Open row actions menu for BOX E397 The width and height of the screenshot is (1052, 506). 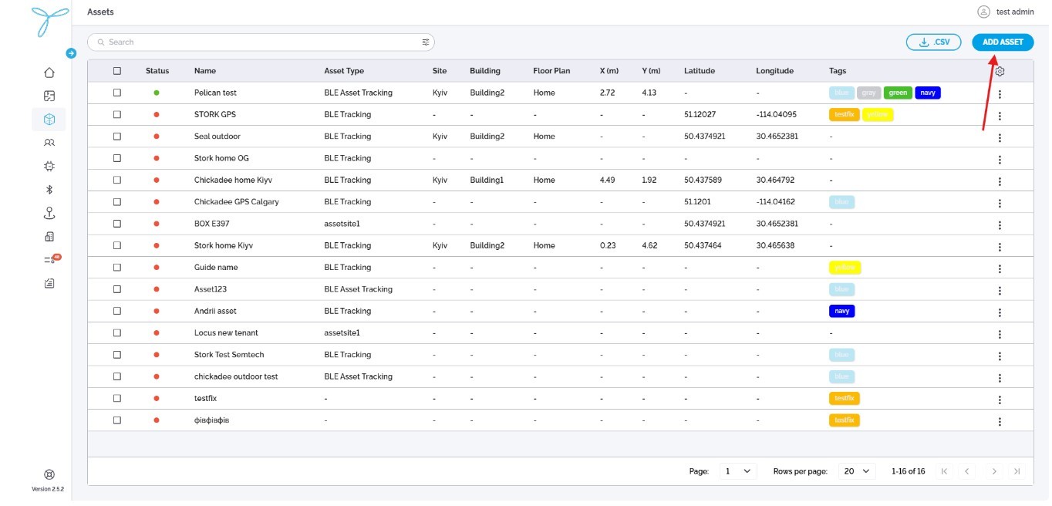click(1000, 225)
